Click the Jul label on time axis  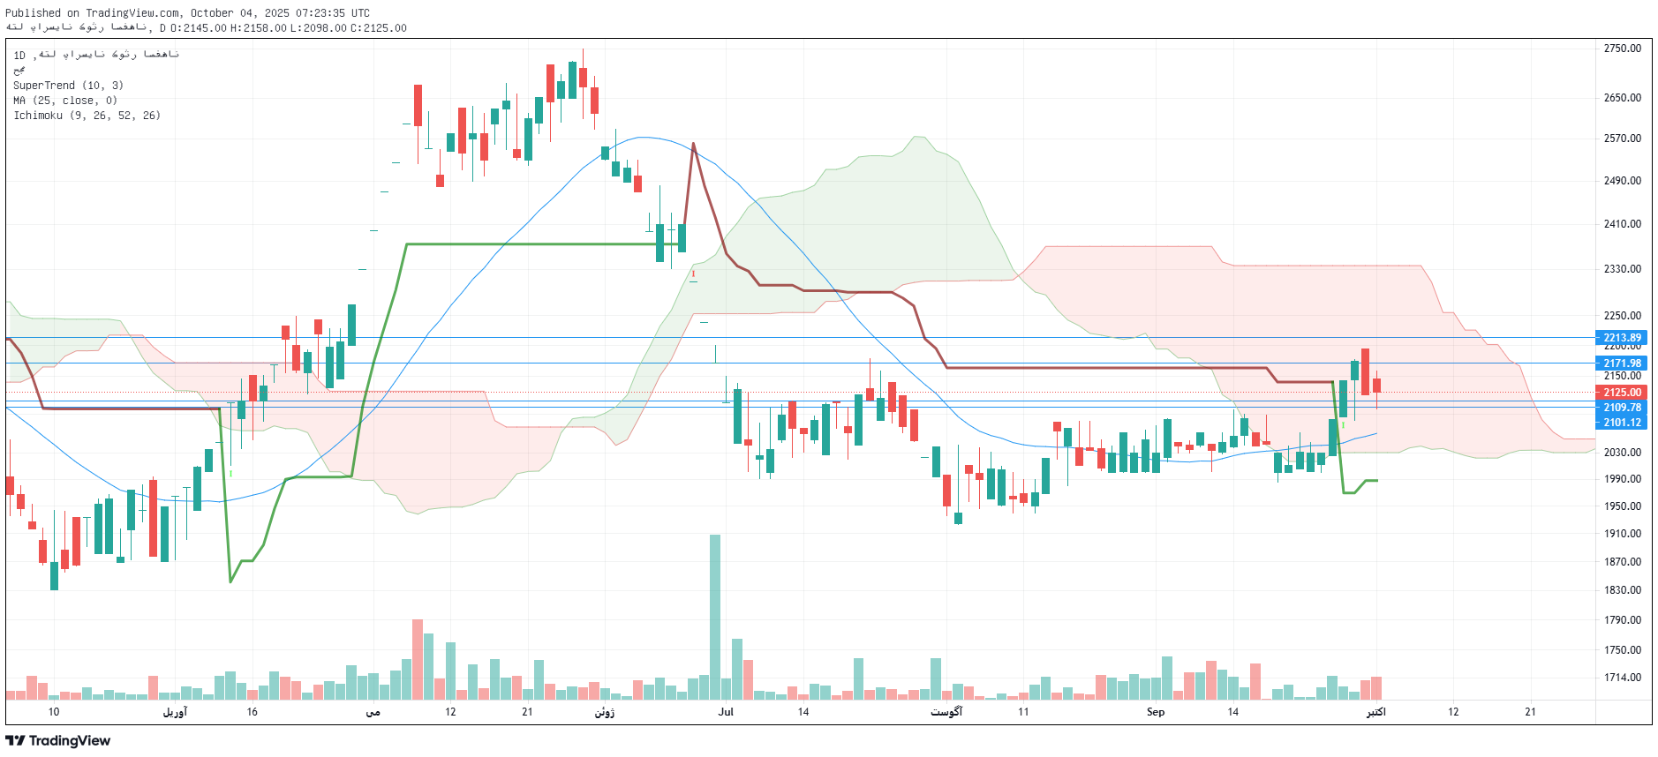726,712
